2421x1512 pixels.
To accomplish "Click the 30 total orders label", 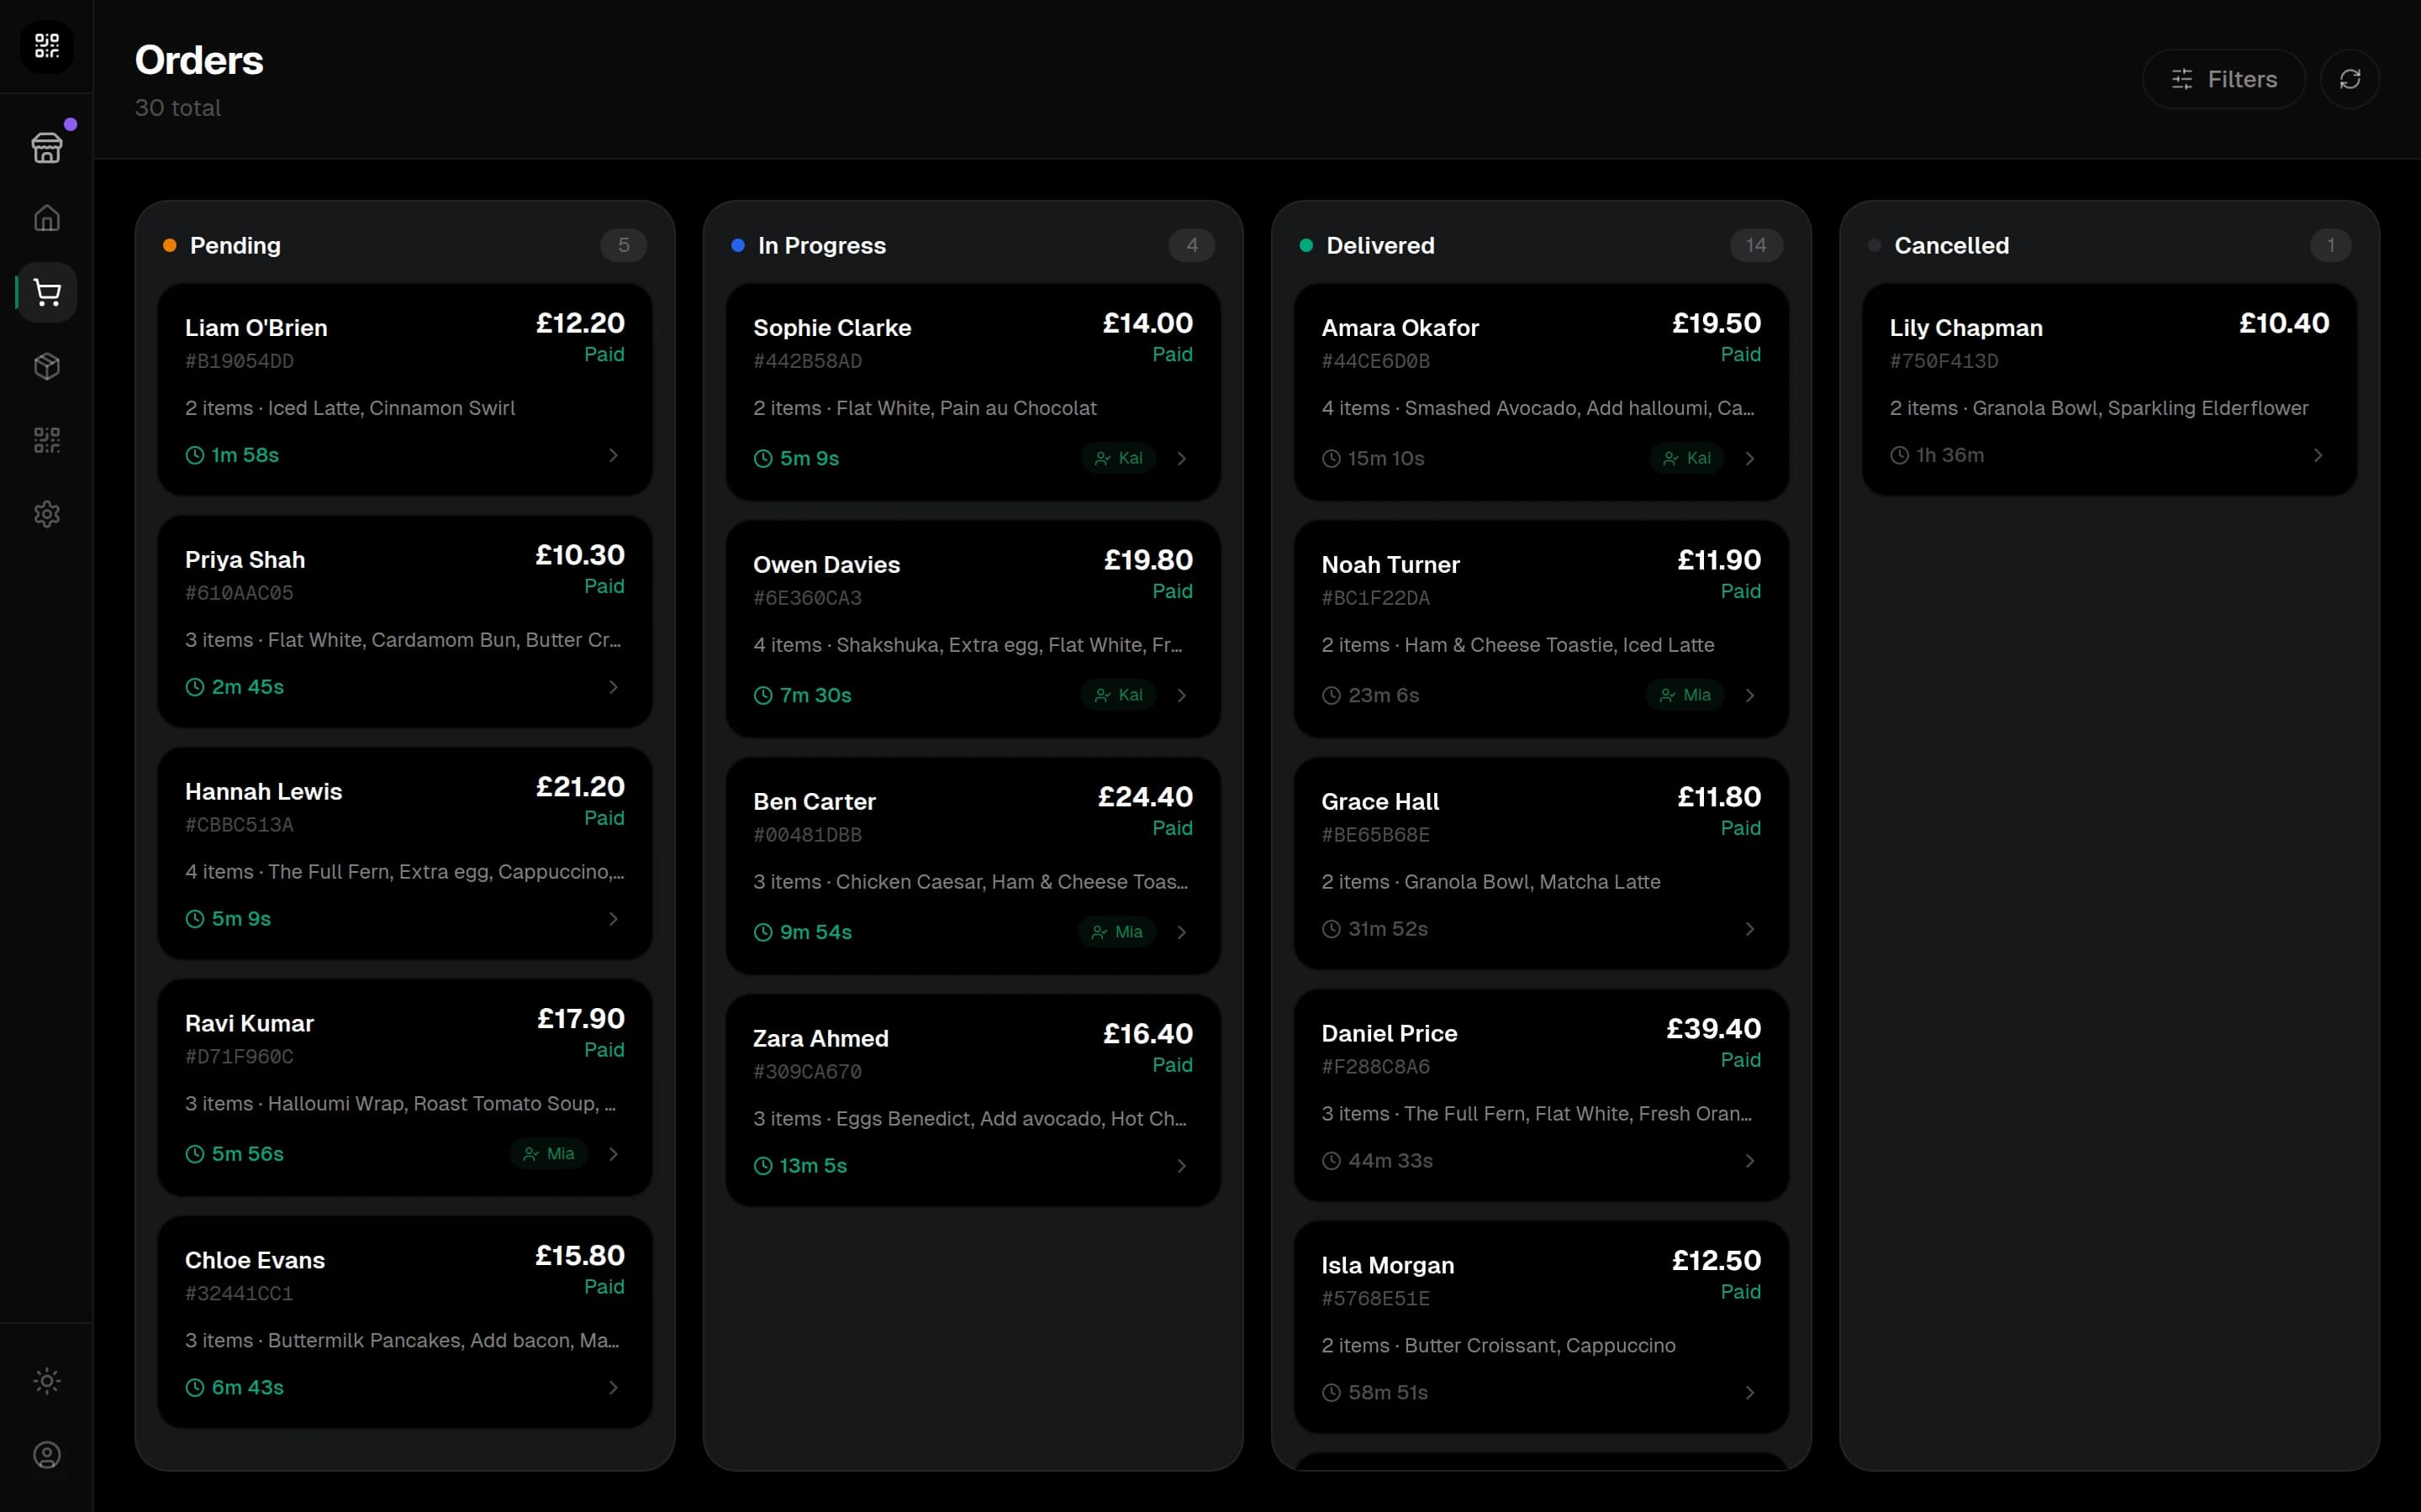I will pyautogui.click(x=178, y=108).
